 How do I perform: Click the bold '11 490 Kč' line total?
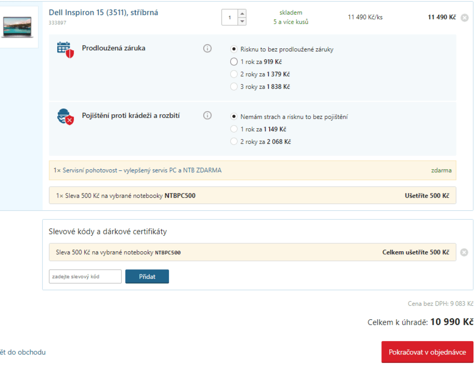[x=442, y=17]
